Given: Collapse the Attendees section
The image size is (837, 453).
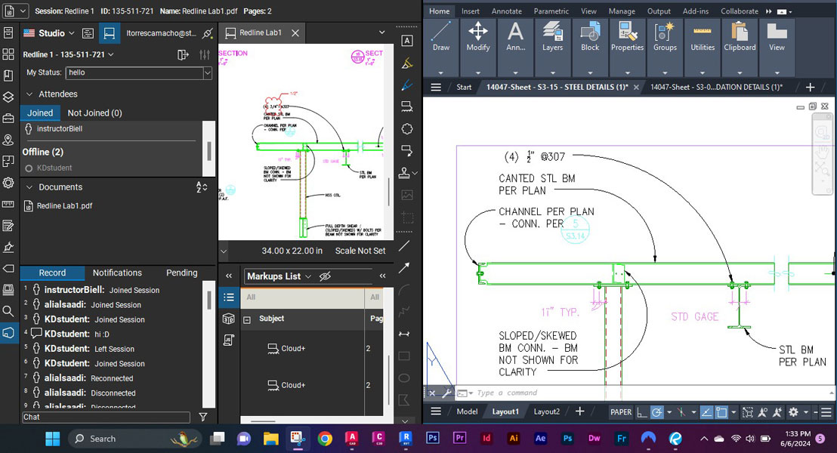Looking at the screenshot, I should [29, 94].
